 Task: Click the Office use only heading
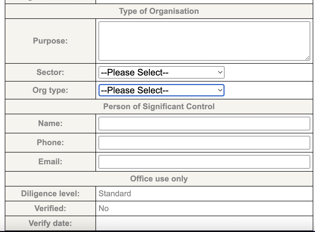pyautogui.click(x=159, y=179)
